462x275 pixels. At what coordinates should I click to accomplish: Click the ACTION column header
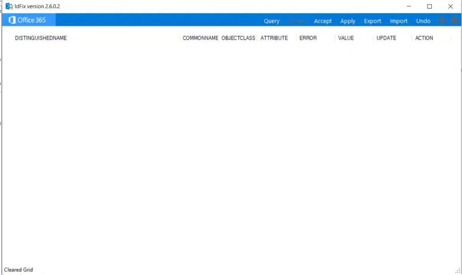(x=424, y=38)
